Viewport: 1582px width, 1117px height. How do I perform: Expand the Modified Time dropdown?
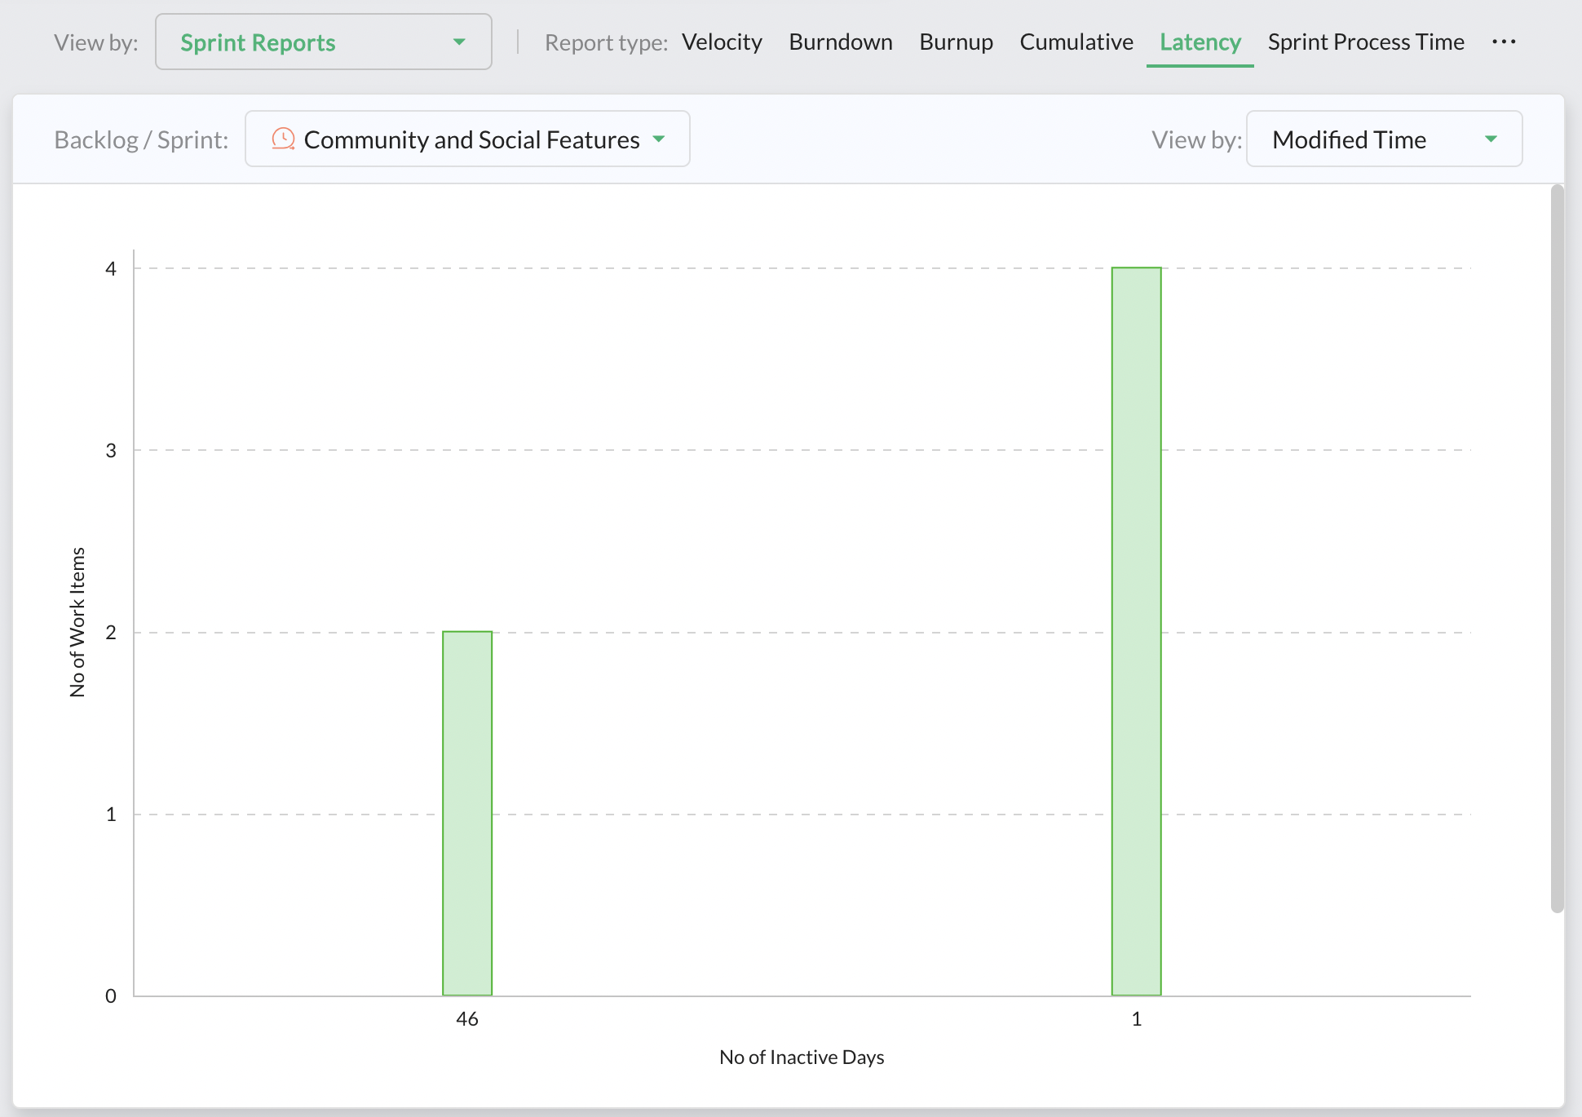point(1491,139)
